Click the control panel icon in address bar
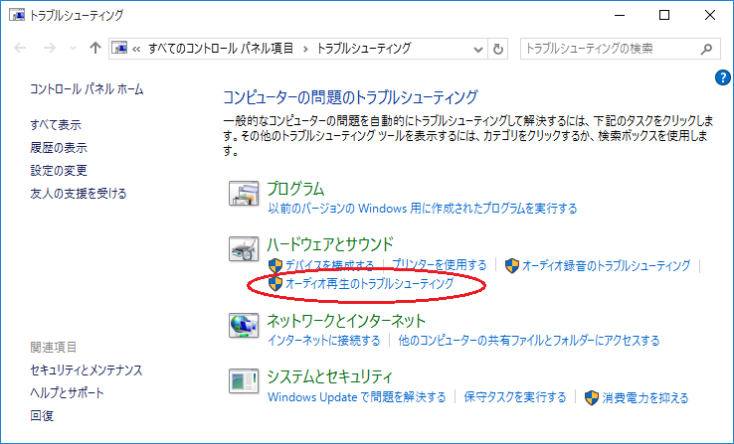 (x=119, y=48)
